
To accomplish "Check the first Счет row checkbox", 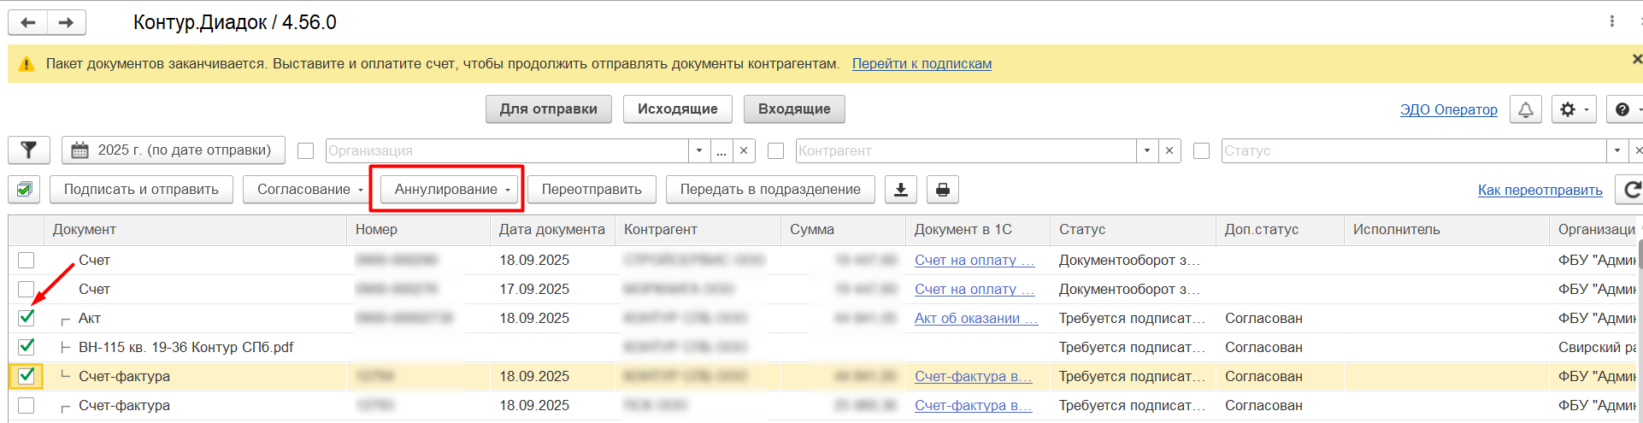I will click(26, 260).
